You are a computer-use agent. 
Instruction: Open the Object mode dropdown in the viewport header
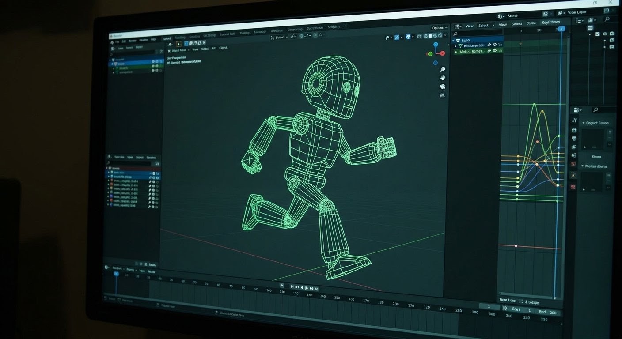tap(178, 50)
